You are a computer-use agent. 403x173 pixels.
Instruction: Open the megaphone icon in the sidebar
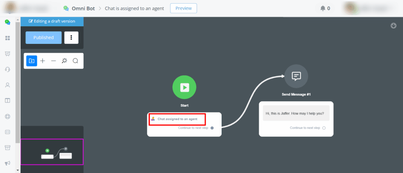pos(7,163)
